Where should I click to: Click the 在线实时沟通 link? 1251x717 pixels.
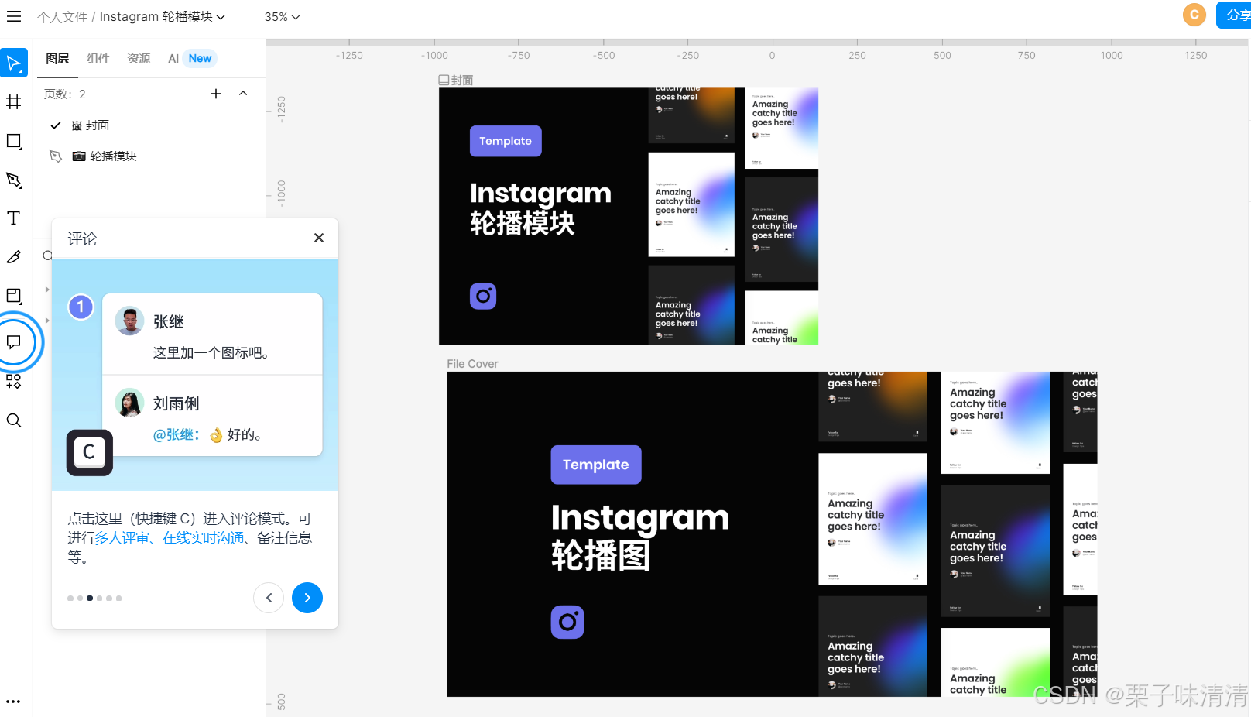[203, 538]
